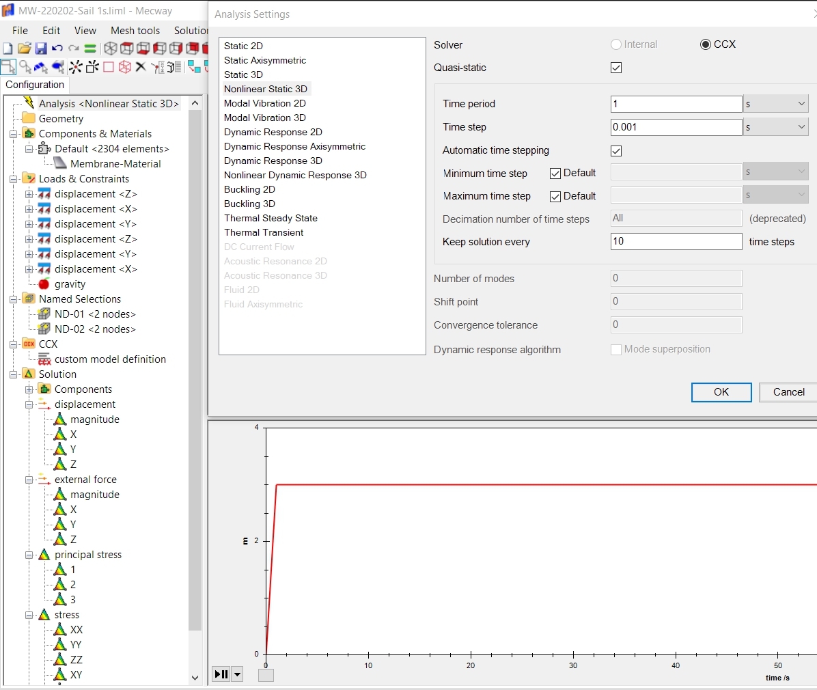Select Nonlinear Dynamic Response 3D analysis type

(295, 175)
